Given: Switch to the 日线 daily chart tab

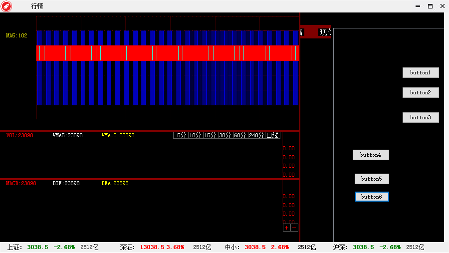Looking at the screenshot, I should coord(272,136).
